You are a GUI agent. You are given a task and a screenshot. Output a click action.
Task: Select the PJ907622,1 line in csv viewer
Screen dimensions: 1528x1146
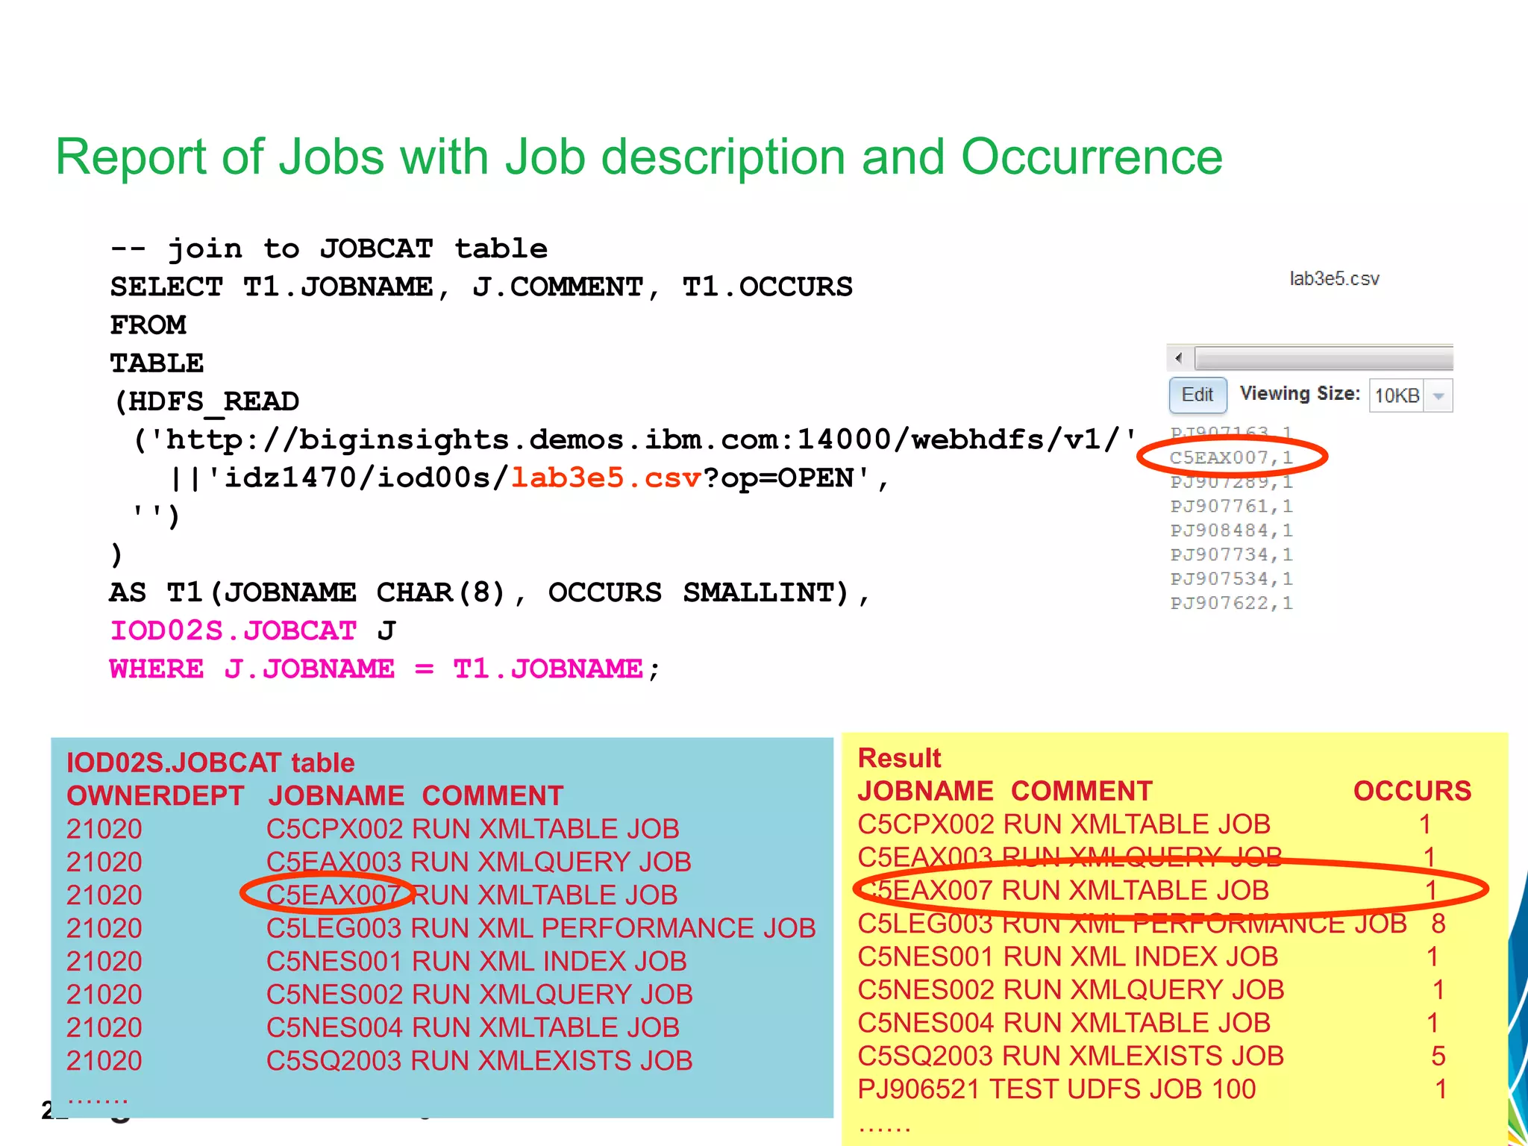click(x=1231, y=603)
